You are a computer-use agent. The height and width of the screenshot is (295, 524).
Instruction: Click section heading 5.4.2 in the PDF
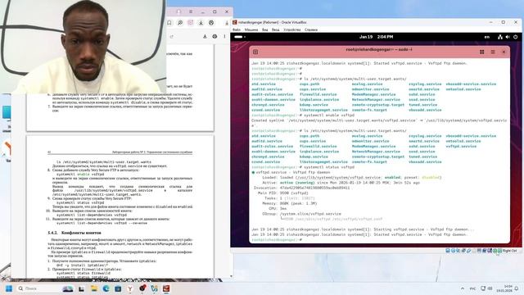[x=75, y=233]
